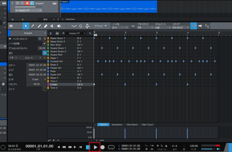Screen dimensions: 232x152
Task: Mute the Impact track
Action: click(17, 3)
